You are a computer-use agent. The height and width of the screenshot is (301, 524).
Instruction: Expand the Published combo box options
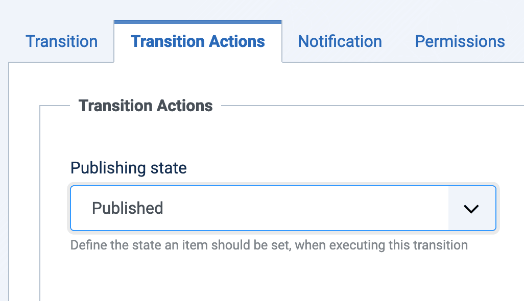pos(471,208)
